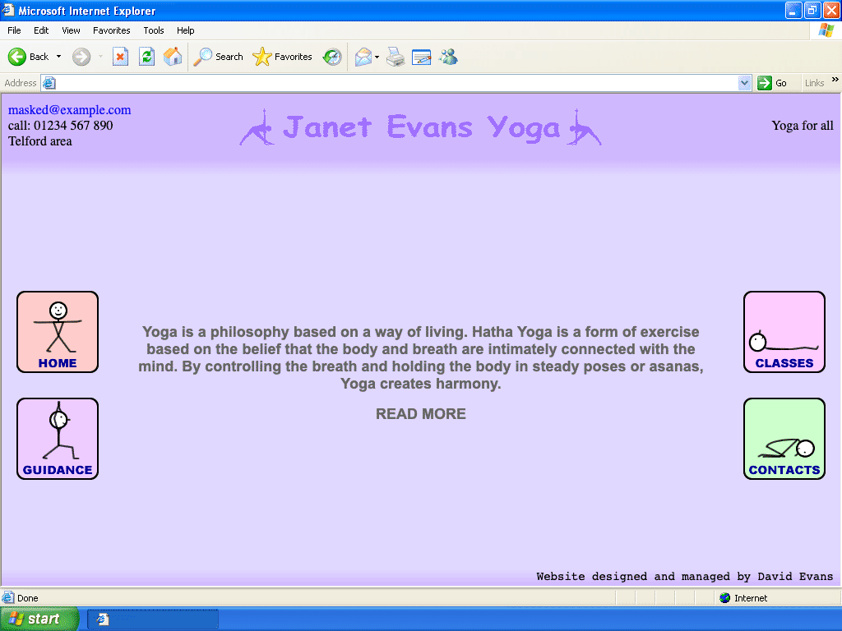Click the masked@example.com email link
The width and height of the screenshot is (842, 631).
tap(69, 110)
